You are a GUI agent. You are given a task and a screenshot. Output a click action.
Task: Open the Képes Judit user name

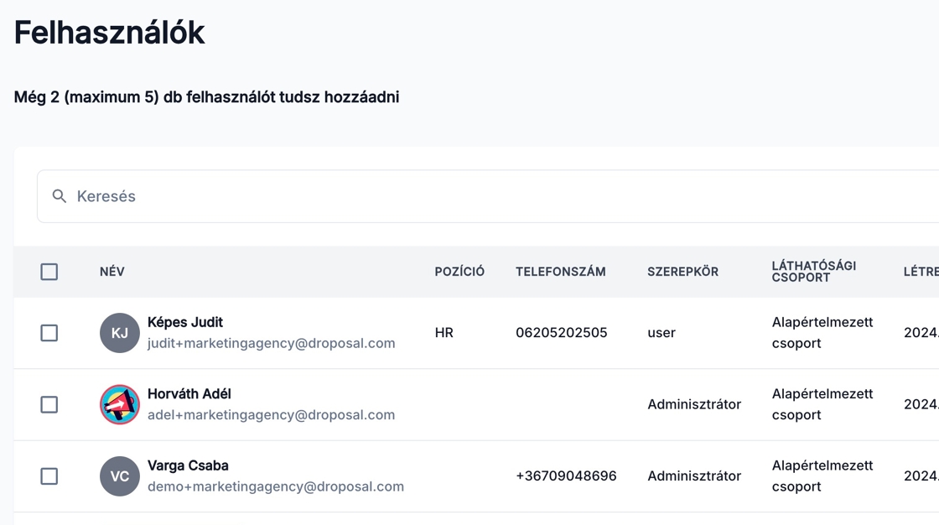coord(185,322)
